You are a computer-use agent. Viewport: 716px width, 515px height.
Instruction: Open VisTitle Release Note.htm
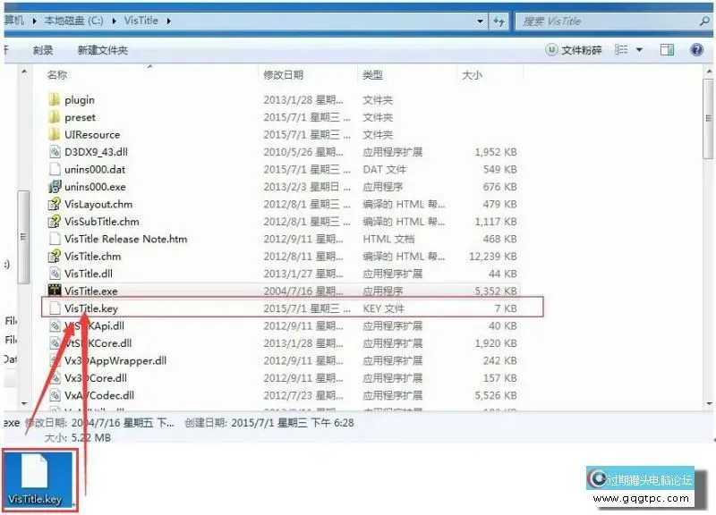click(120, 239)
